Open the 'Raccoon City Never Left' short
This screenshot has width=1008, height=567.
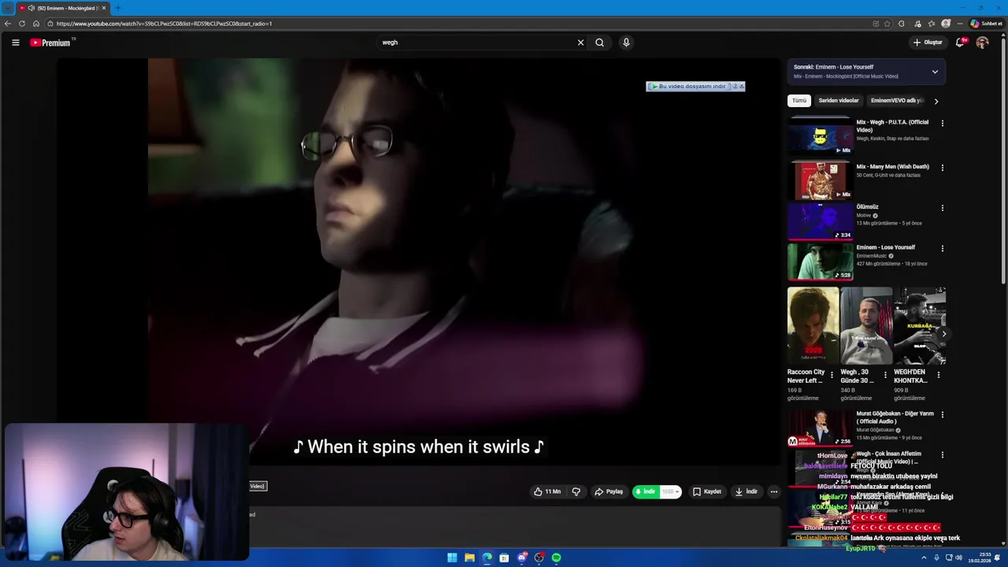click(x=813, y=326)
